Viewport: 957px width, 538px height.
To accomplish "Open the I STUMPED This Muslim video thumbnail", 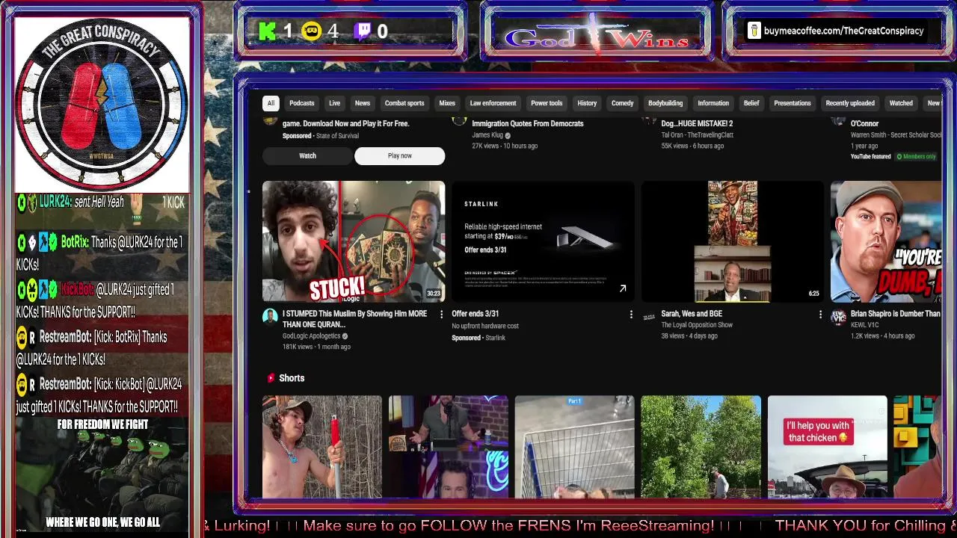I will (x=354, y=241).
